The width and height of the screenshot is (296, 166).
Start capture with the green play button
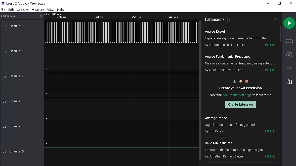[x=289, y=23]
